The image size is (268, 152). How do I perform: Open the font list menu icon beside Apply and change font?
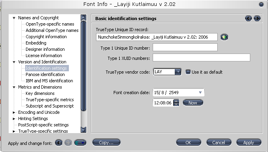80,143
